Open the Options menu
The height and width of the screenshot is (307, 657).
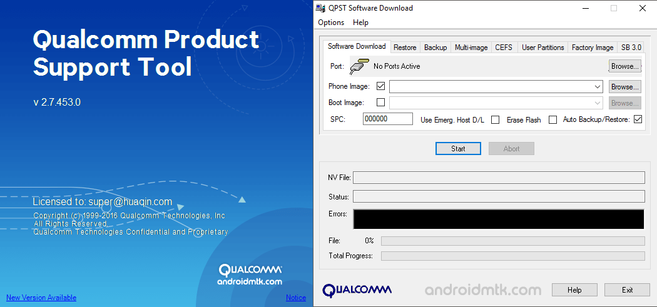(x=331, y=23)
